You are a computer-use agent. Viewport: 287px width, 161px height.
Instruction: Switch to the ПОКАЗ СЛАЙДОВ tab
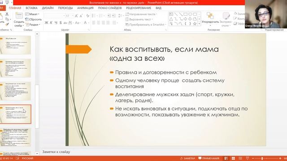(110, 8)
